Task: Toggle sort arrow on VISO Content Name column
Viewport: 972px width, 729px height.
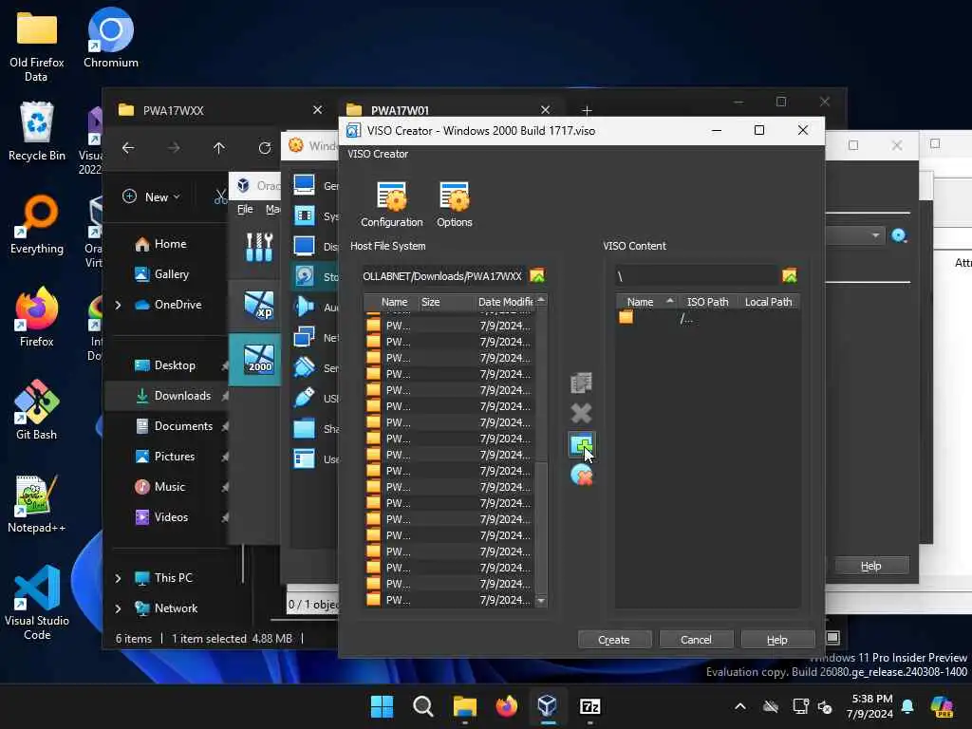Action: coord(669,301)
